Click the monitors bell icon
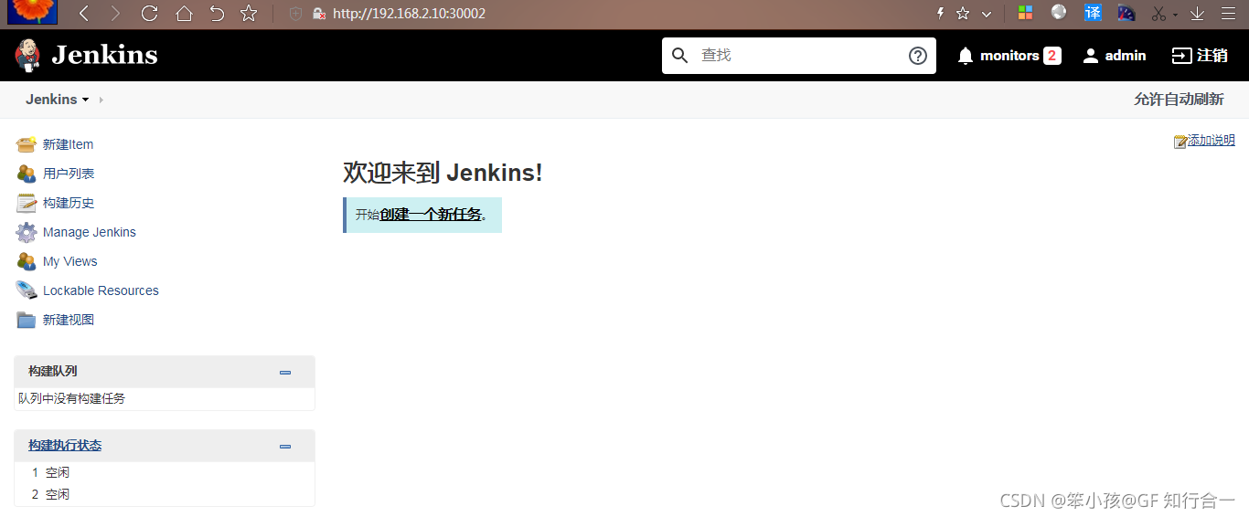Image resolution: width=1249 pixels, height=517 pixels. (966, 56)
